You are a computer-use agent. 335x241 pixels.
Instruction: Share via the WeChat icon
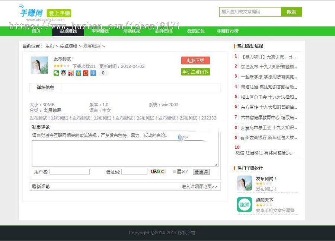pyautogui.click(x=57, y=73)
